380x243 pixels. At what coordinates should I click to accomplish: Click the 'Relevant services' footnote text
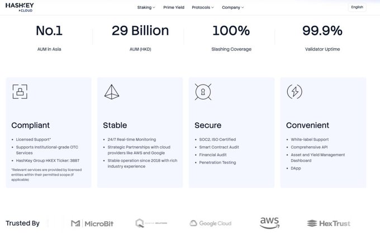46,175
